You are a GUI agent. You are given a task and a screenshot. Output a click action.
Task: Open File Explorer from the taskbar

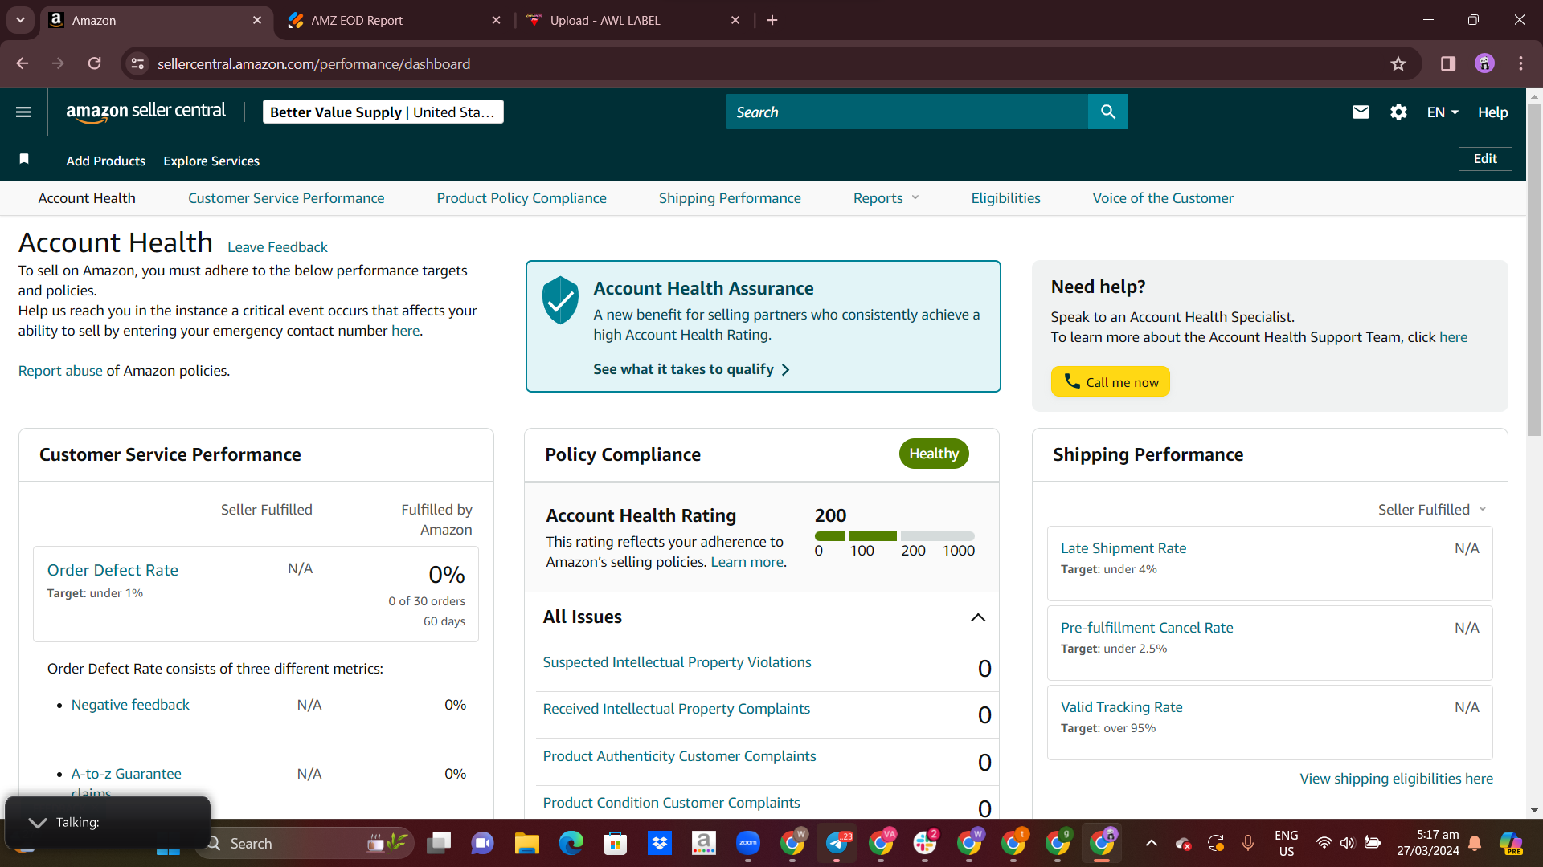(x=527, y=843)
